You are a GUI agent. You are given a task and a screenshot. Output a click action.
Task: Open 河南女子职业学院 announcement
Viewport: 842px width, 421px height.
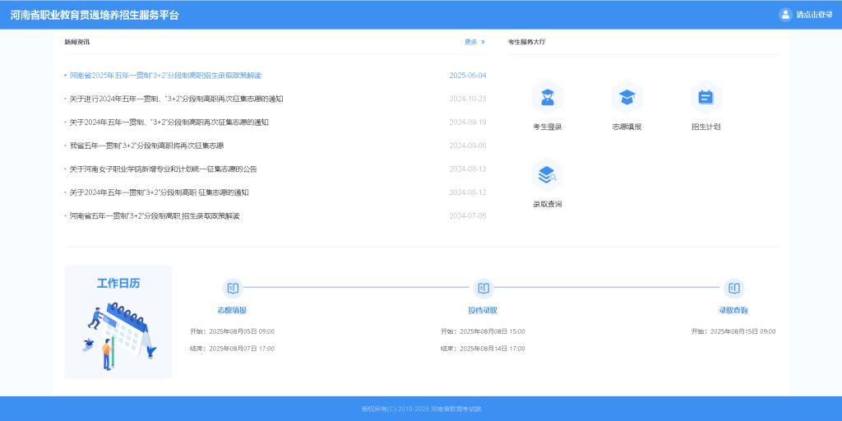[163, 169]
